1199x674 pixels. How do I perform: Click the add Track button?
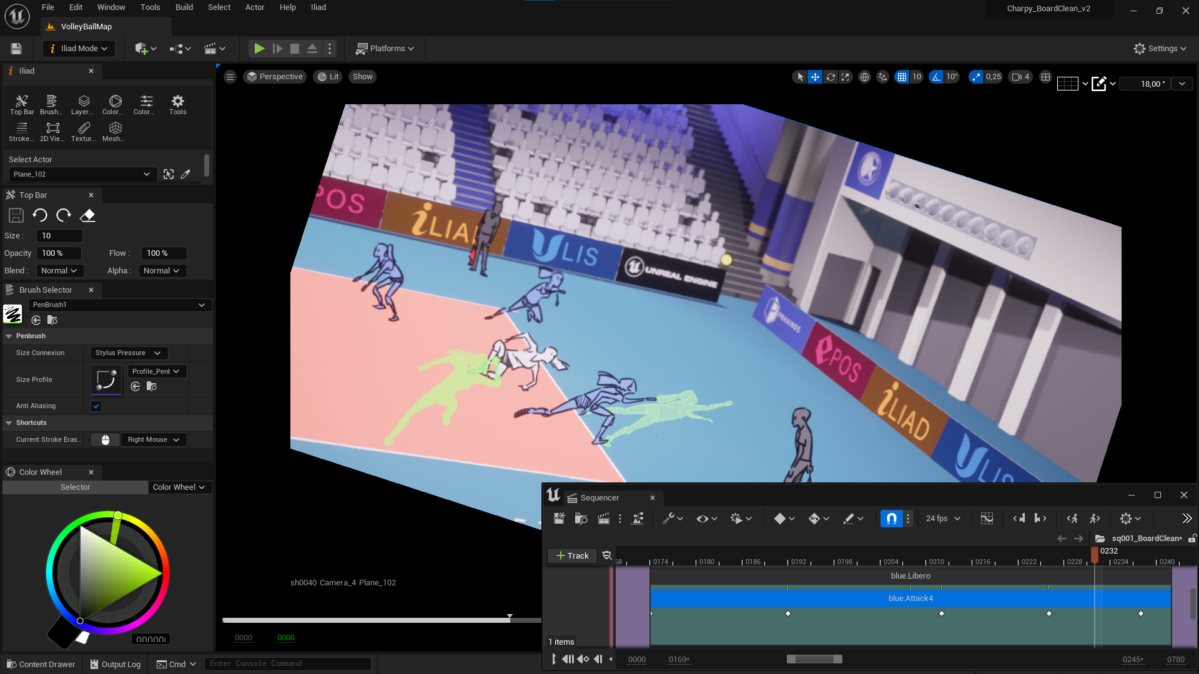(x=573, y=556)
